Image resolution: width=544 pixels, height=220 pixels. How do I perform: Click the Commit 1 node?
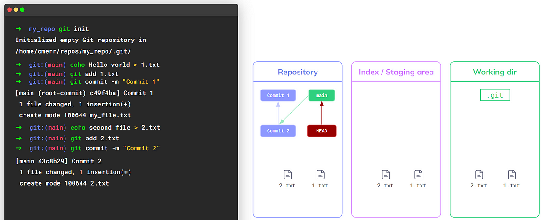[x=278, y=96]
